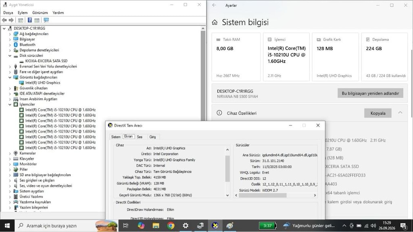Select the Bluetooth device category

[x=27, y=45]
